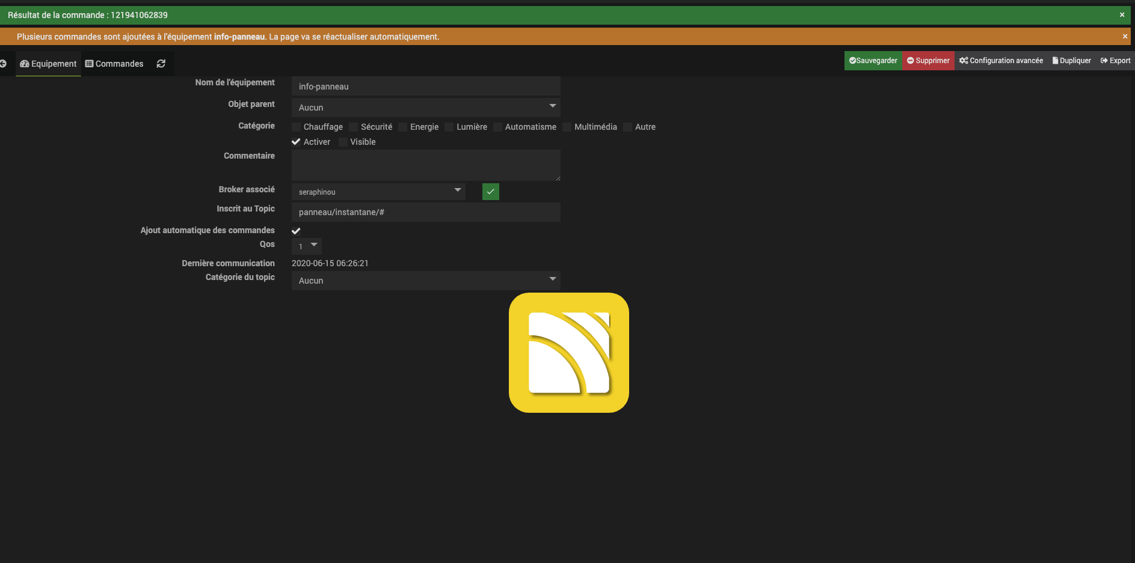Click the green checkmark beside broker seraphinou
Image resolution: width=1135 pixels, height=563 pixels.
click(x=490, y=192)
